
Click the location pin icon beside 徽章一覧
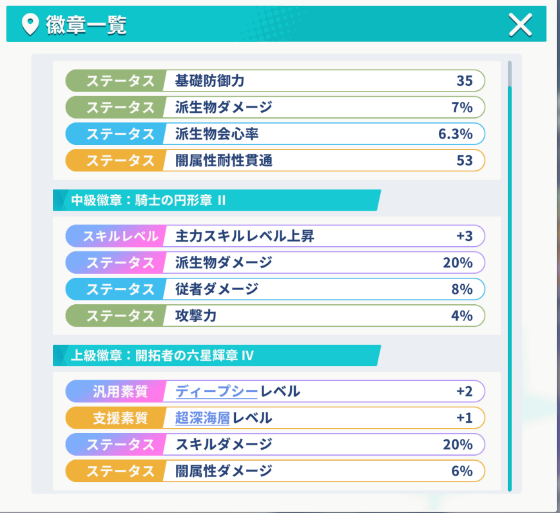[30, 24]
